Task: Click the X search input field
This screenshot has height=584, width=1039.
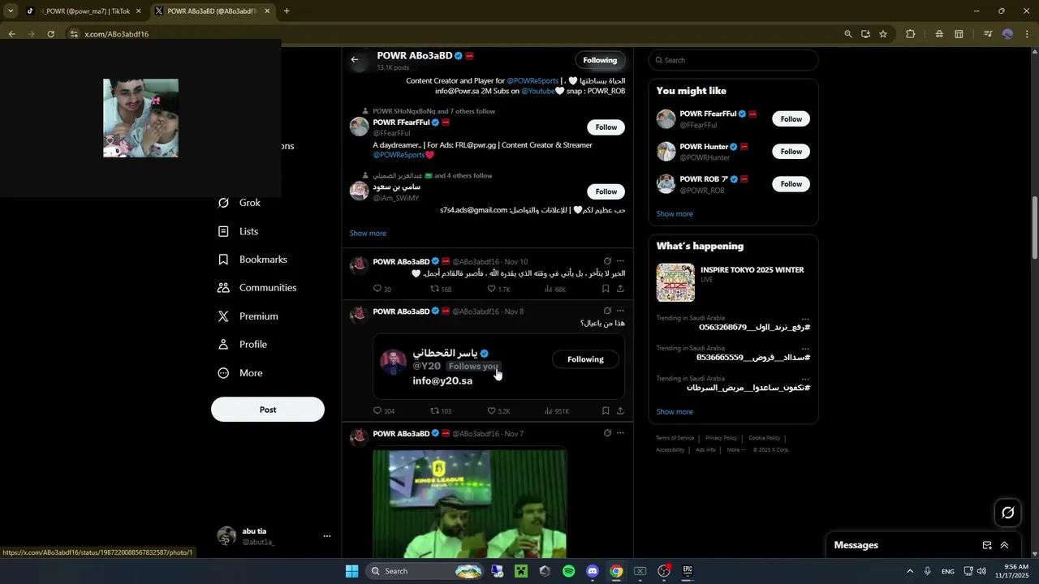Action: tap(733, 60)
